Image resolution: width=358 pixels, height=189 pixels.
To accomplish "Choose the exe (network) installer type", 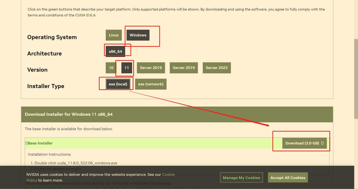I will pos(151,84).
